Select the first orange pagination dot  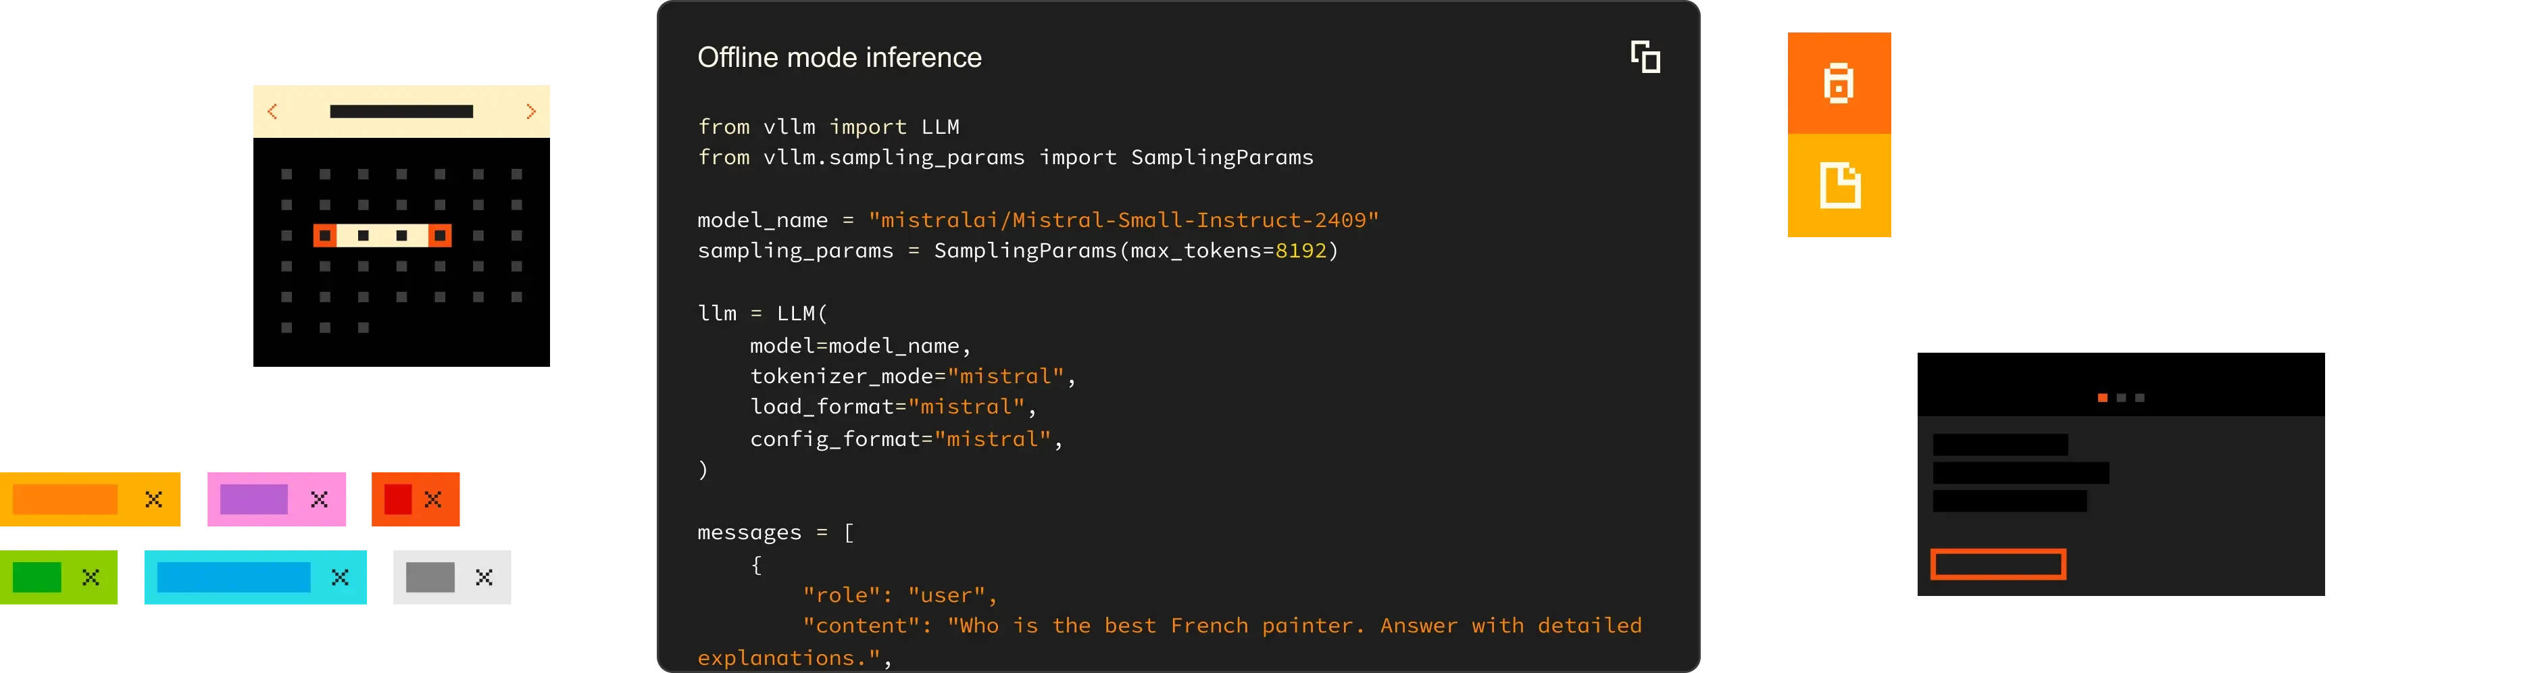[x=2102, y=398]
